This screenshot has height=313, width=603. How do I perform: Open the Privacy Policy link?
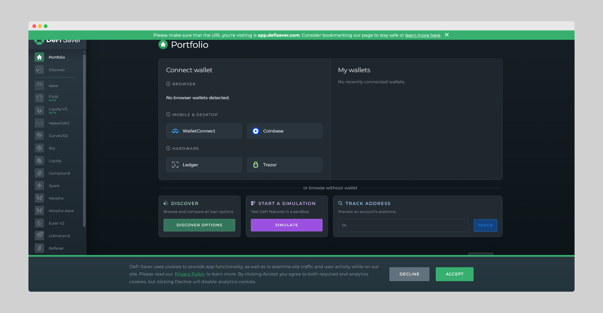tap(189, 274)
